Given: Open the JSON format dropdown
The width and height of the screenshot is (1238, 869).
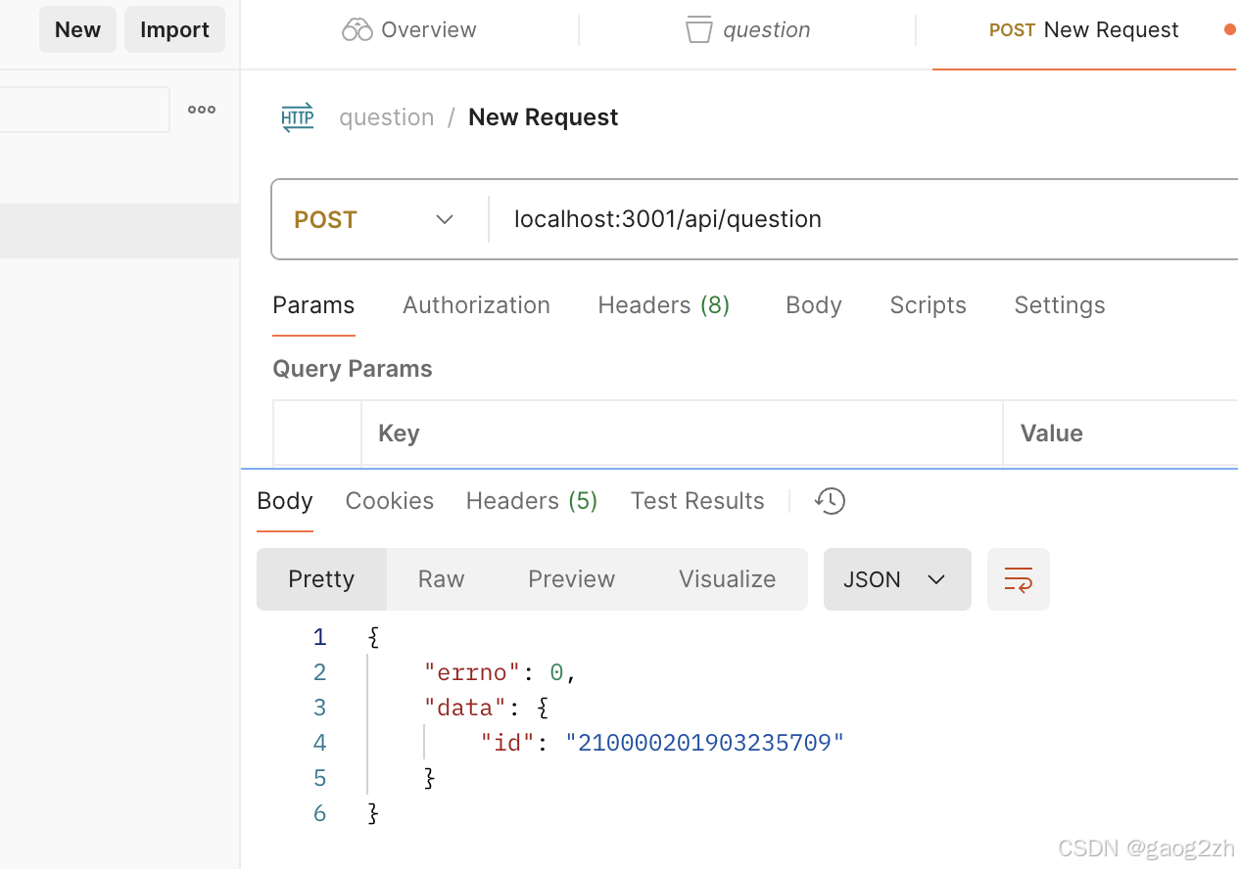Looking at the screenshot, I should [x=897, y=579].
